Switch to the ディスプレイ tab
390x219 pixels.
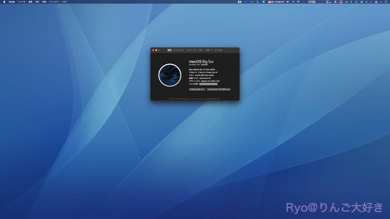tap(179, 50)
